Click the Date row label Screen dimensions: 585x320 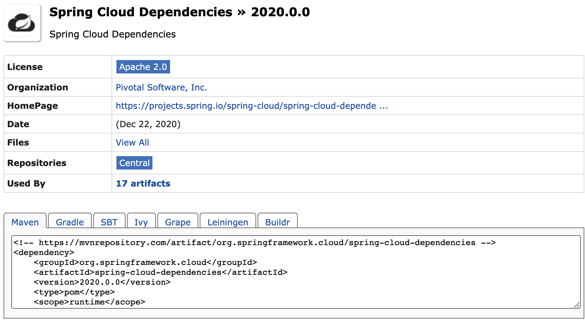pyautogui.click(x=18, y=124)
